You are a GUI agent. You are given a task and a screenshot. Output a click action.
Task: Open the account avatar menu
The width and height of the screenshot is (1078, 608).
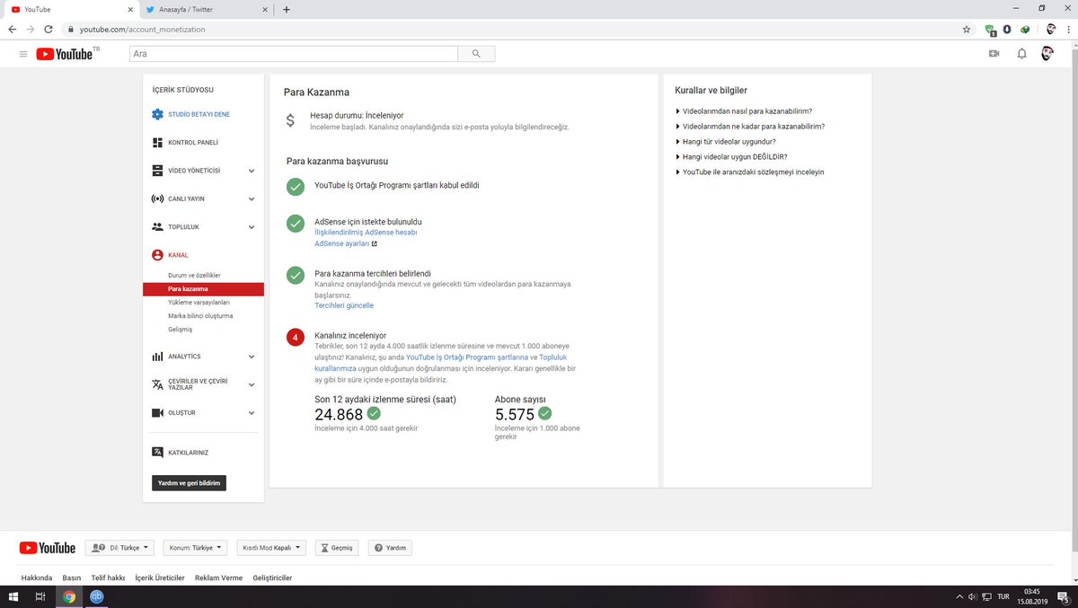(1047, 54)
